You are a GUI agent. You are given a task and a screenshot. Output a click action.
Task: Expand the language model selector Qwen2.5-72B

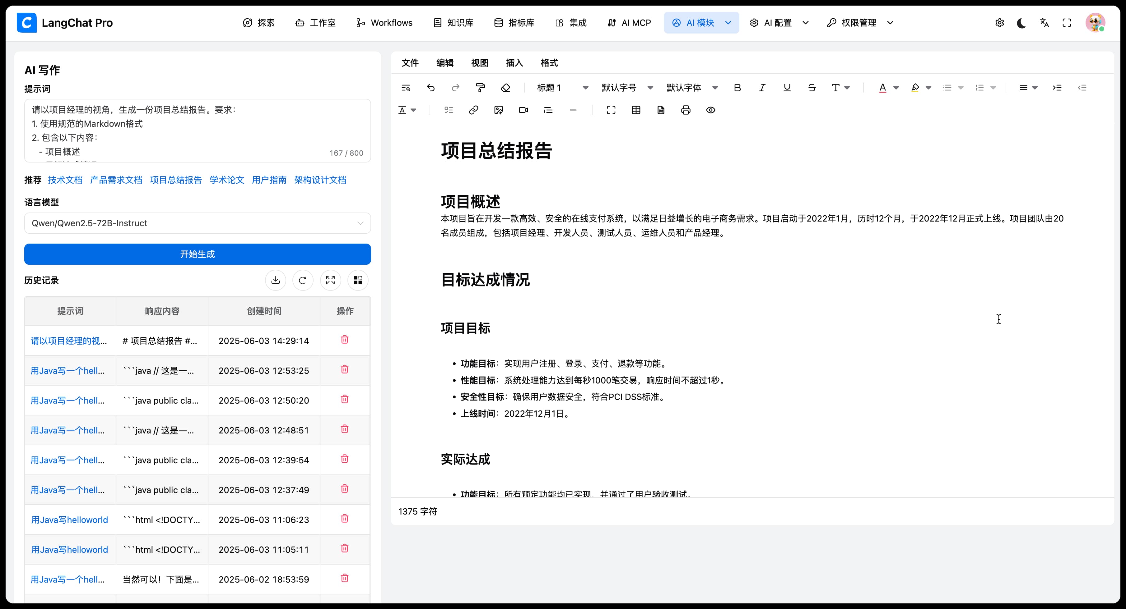click(198, 223)
